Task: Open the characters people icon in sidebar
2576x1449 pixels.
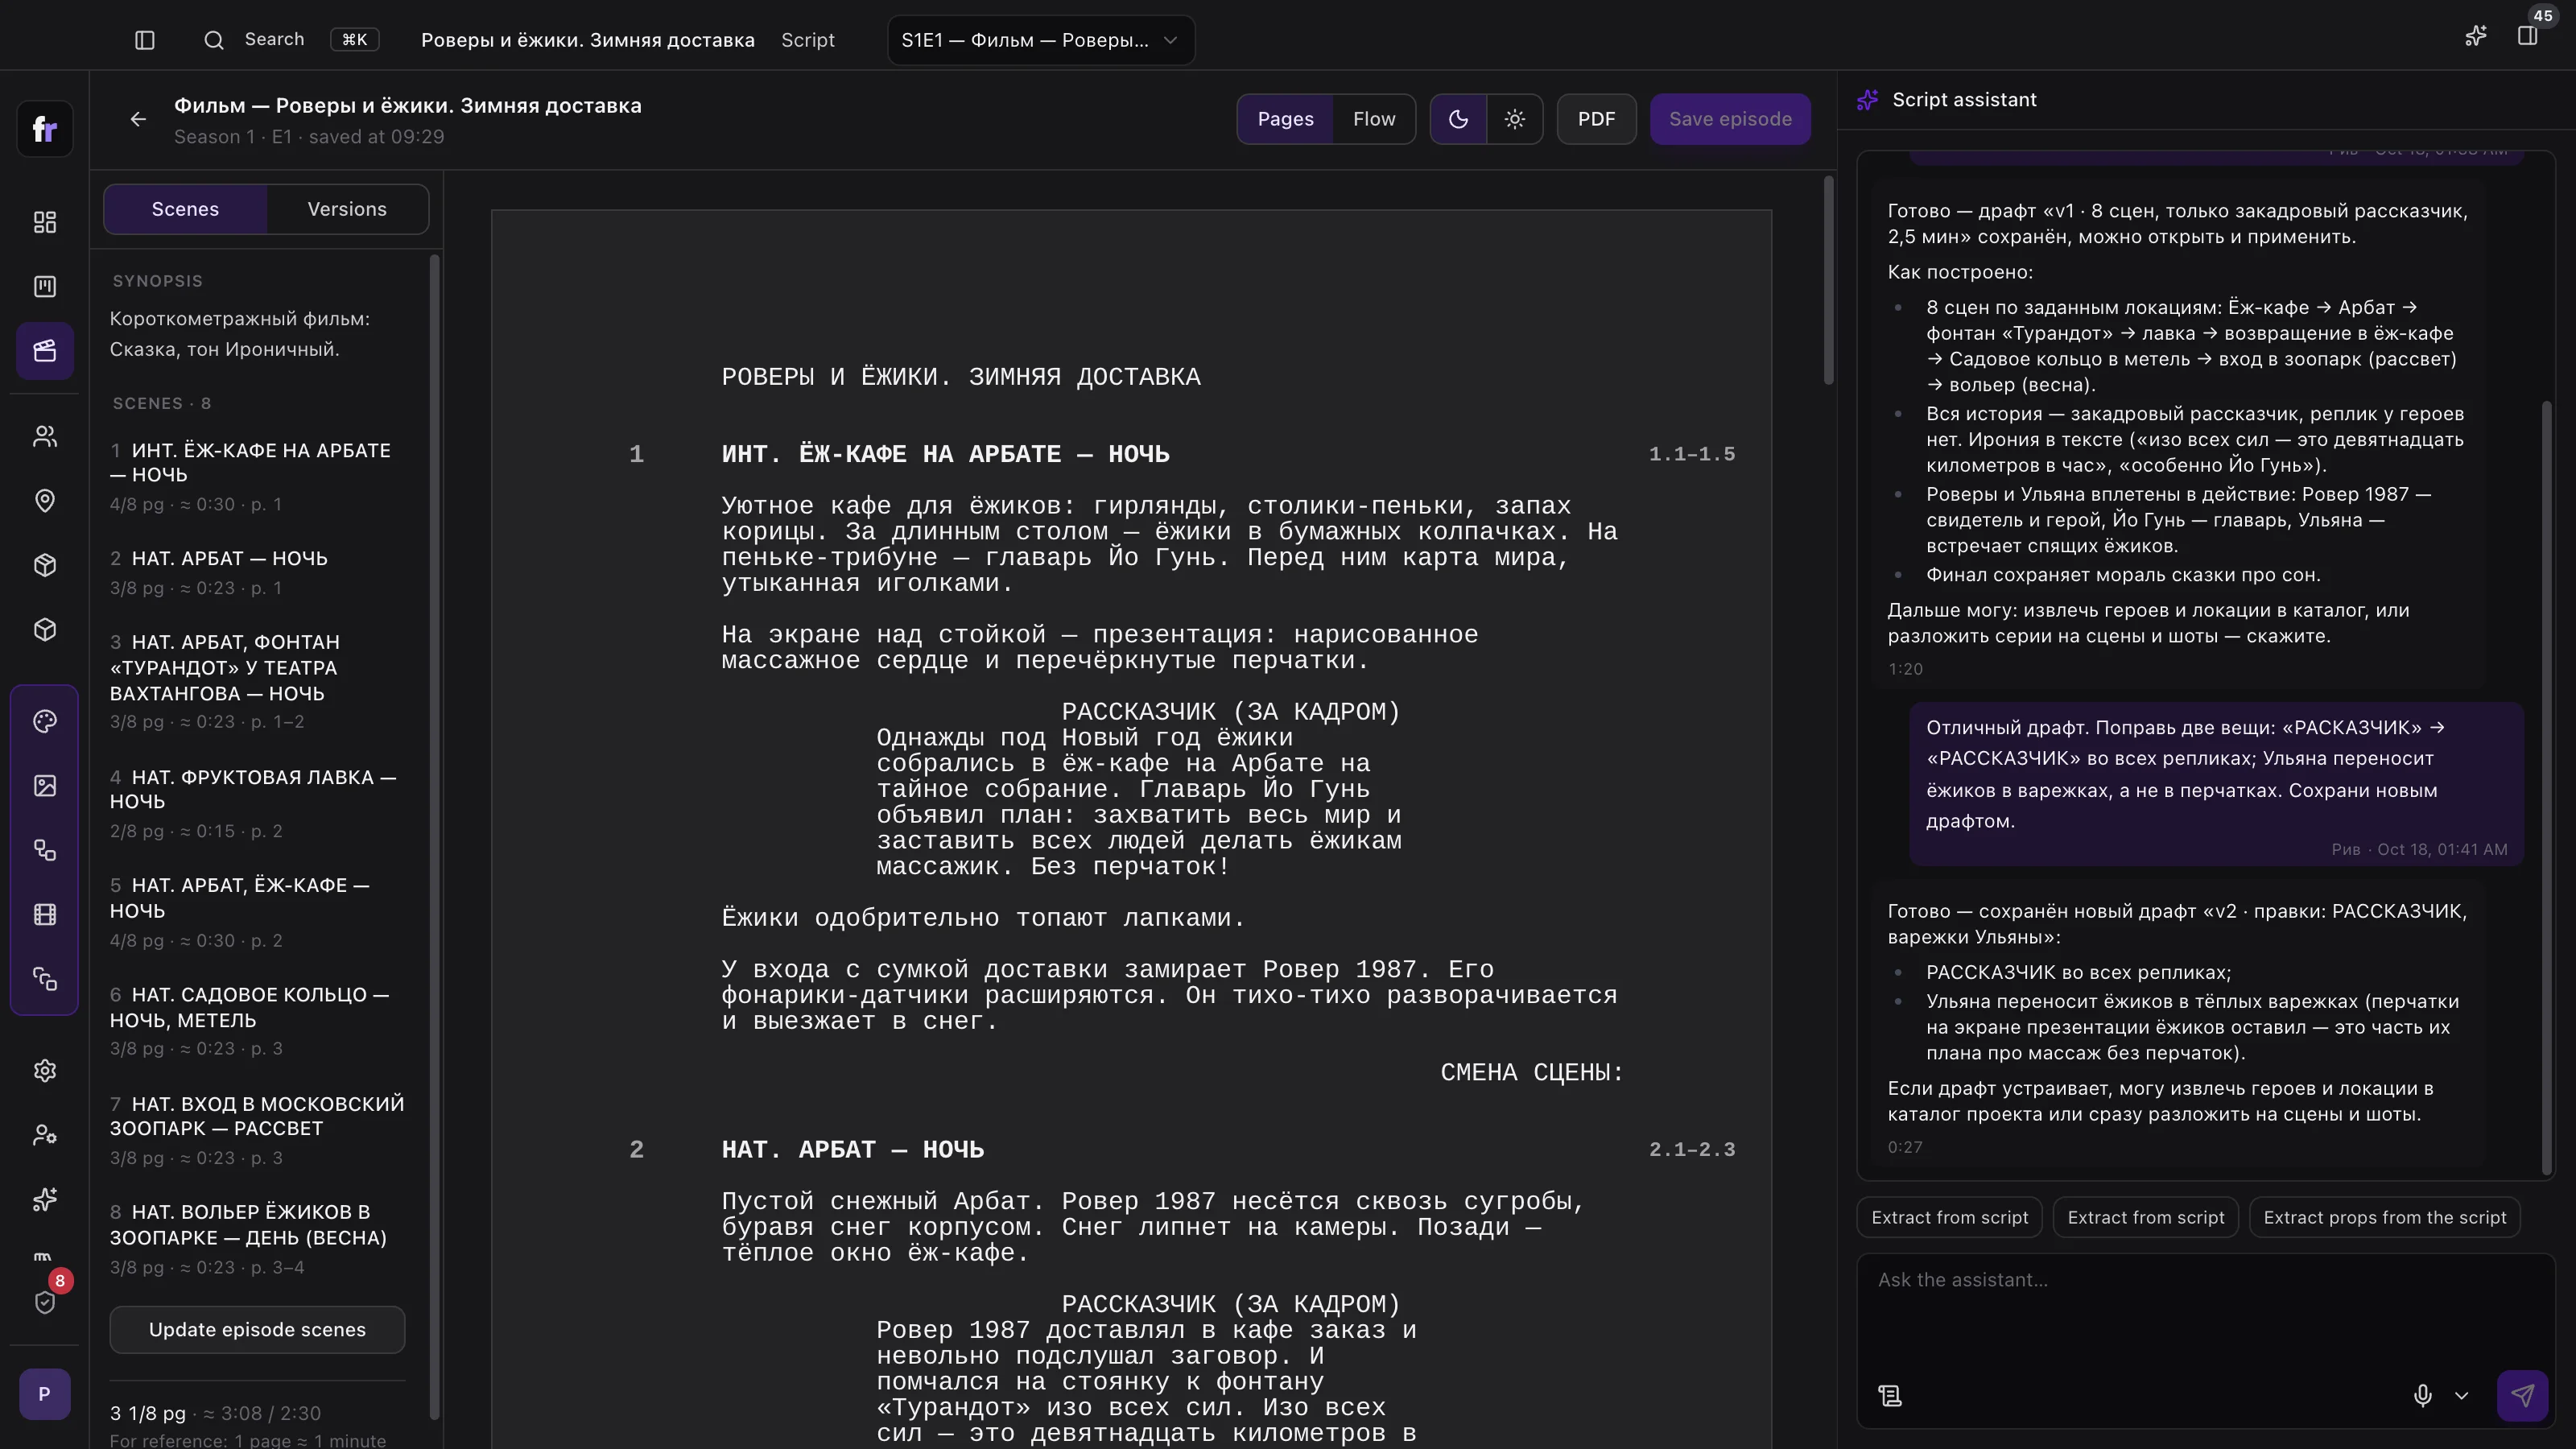Action: (45, 436)
